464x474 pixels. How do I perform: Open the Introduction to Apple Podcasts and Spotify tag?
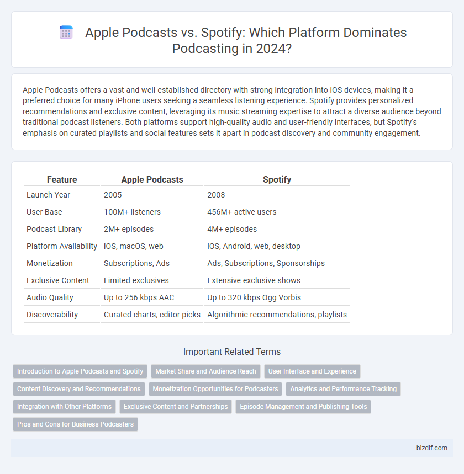pos(80,371)
